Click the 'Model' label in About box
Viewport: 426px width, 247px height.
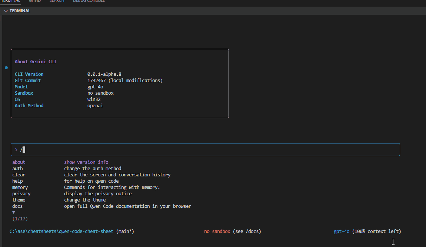coord(21,87)
